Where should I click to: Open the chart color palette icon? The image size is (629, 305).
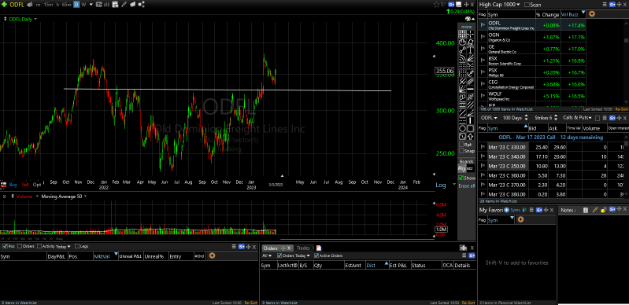click(468, 19)
